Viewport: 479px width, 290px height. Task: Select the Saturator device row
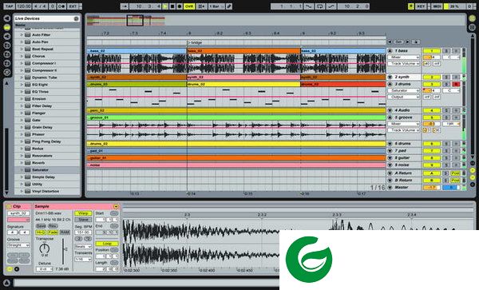tap(47, 170)
